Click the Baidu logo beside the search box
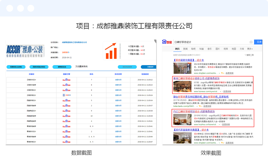This screenshot has height=165, width=268. click(x=167, y=42)
